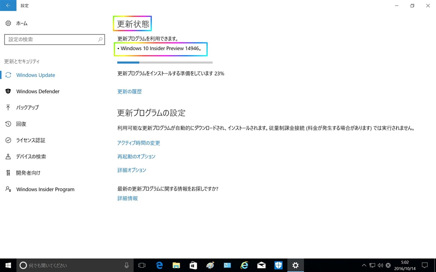Click the 更新プログラムの設定 heading
The image size is (436, 272).
(x=151, y=113)
